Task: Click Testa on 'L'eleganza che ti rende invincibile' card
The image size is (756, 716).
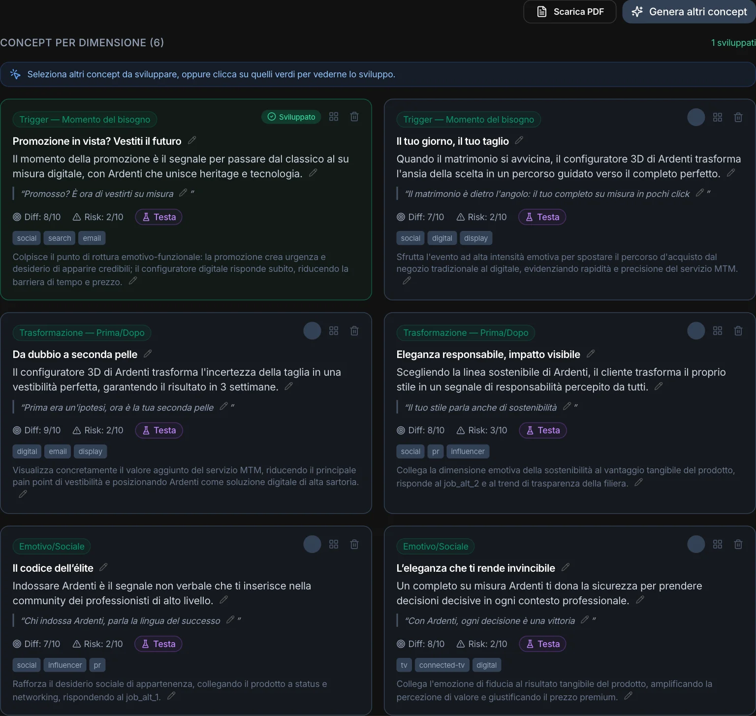Action: (x=543, y=644)
